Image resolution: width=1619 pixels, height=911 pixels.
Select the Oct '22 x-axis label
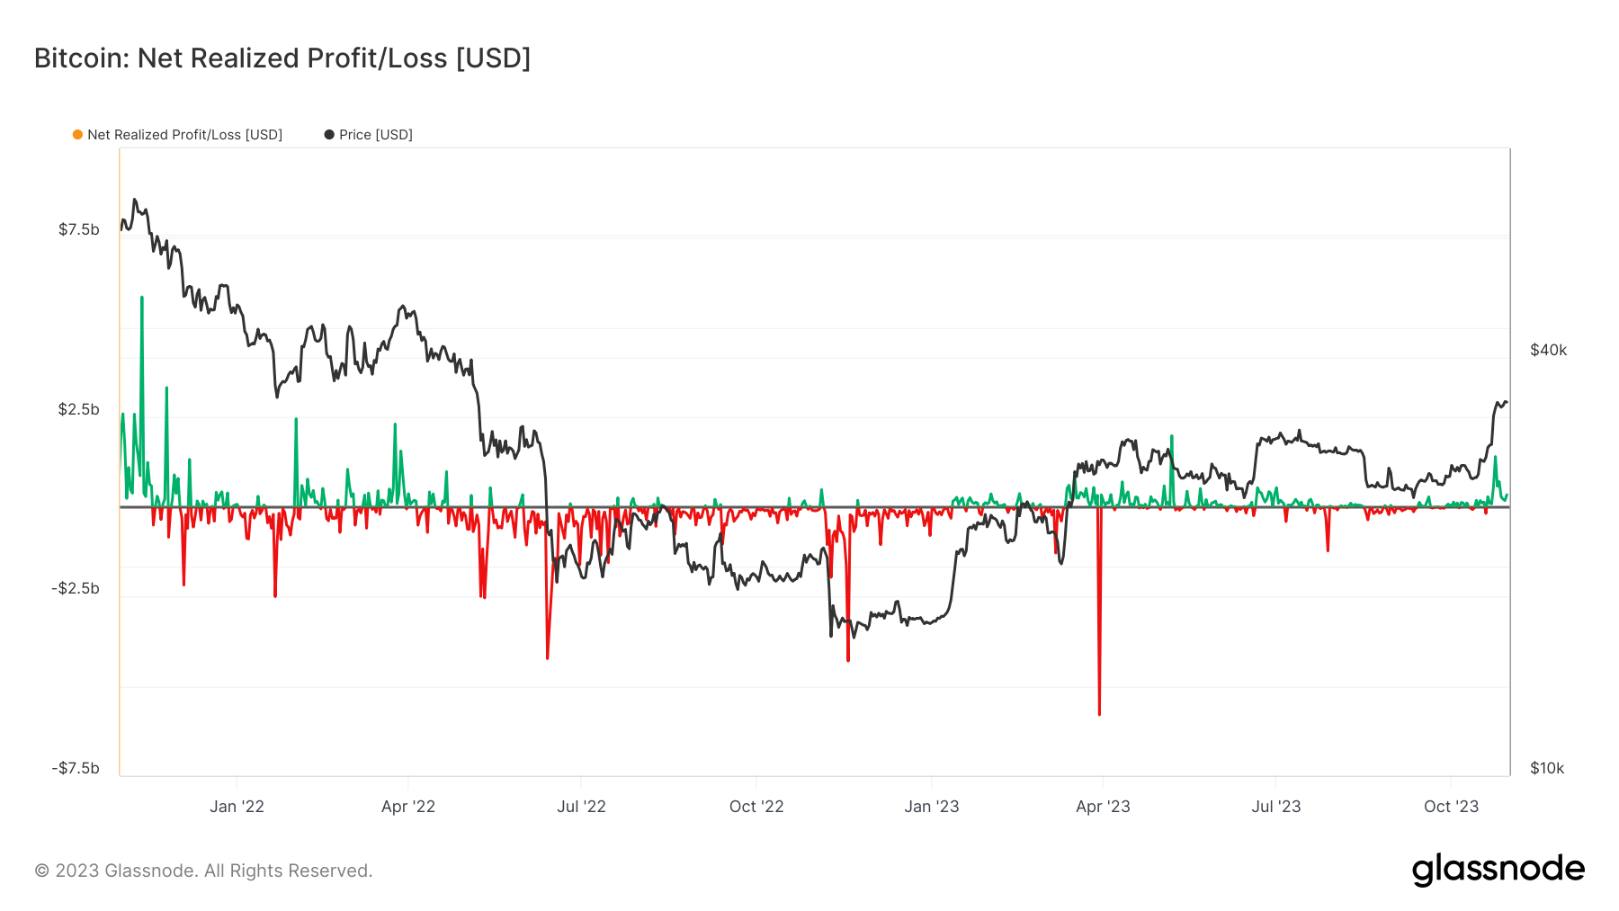pos(756,807)
